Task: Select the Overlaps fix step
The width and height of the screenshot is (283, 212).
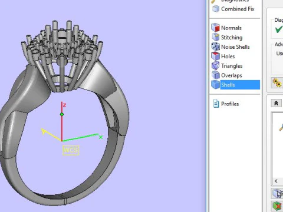Action: [x=227, y=75]
